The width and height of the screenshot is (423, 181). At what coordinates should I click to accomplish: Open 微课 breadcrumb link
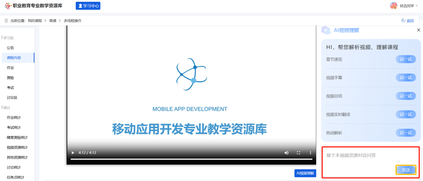(x=53, y=21)
